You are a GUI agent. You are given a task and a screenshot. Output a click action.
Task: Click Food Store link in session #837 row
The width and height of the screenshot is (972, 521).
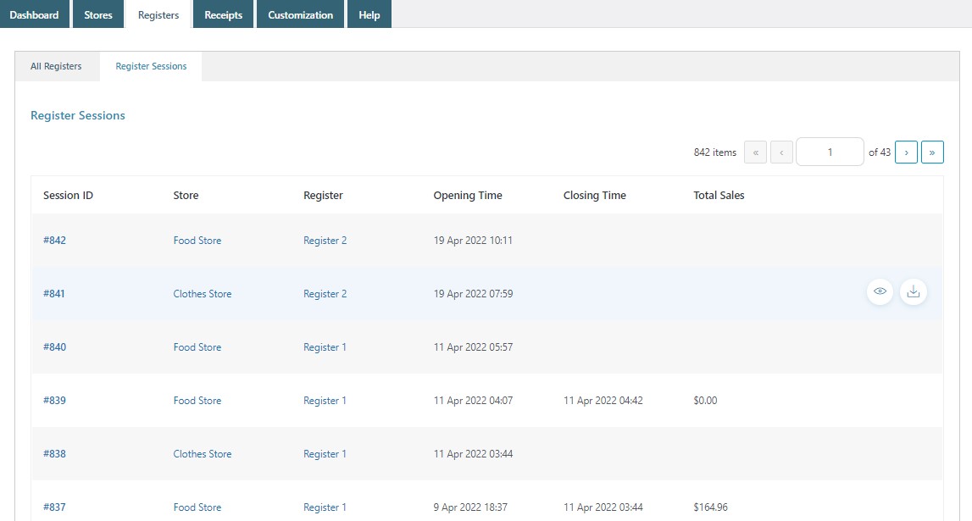197,507
